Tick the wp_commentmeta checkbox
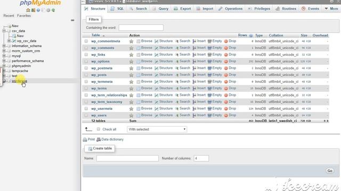 (x=86, y=41)
